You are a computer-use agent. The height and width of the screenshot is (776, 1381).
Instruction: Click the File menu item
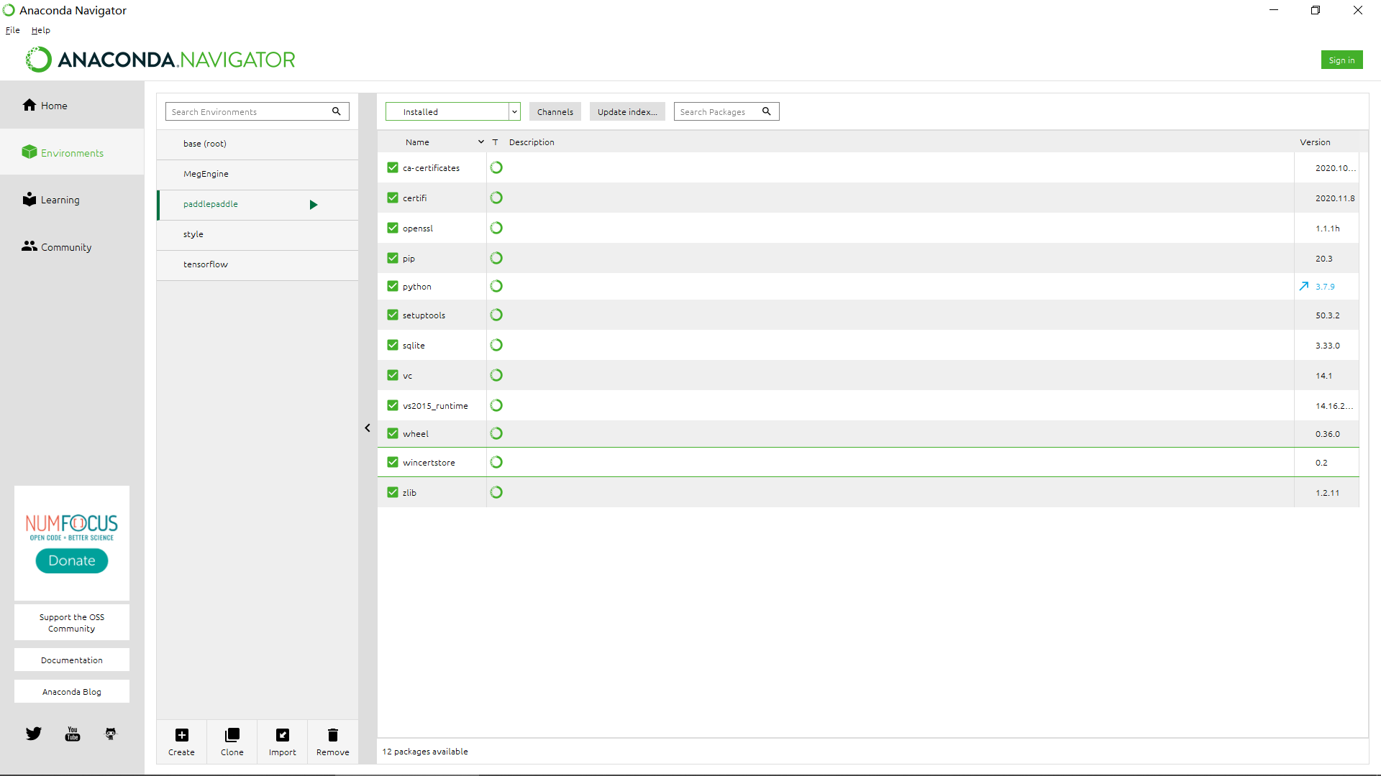coord(12,29)
